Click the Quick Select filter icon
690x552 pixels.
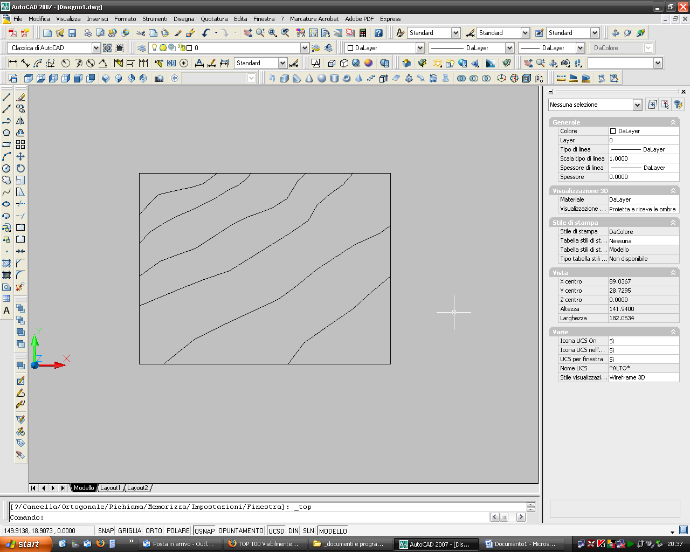tap(678, 105)
